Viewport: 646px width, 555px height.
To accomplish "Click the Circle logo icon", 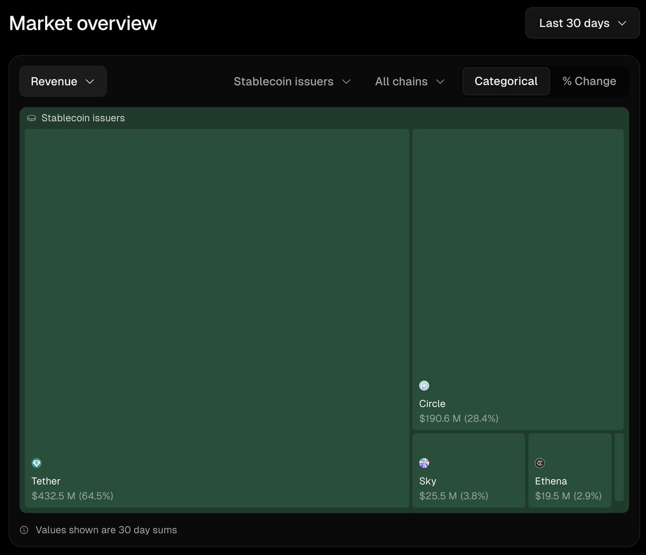I will tap(424, 385).
